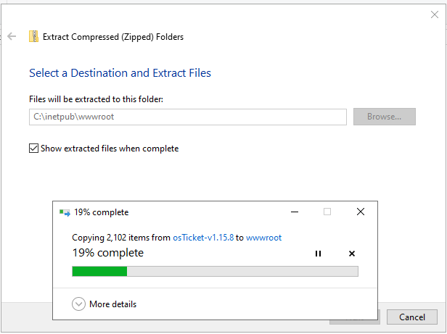
Task: Close the 19% complete progress dialog
Action: (361, 212)
